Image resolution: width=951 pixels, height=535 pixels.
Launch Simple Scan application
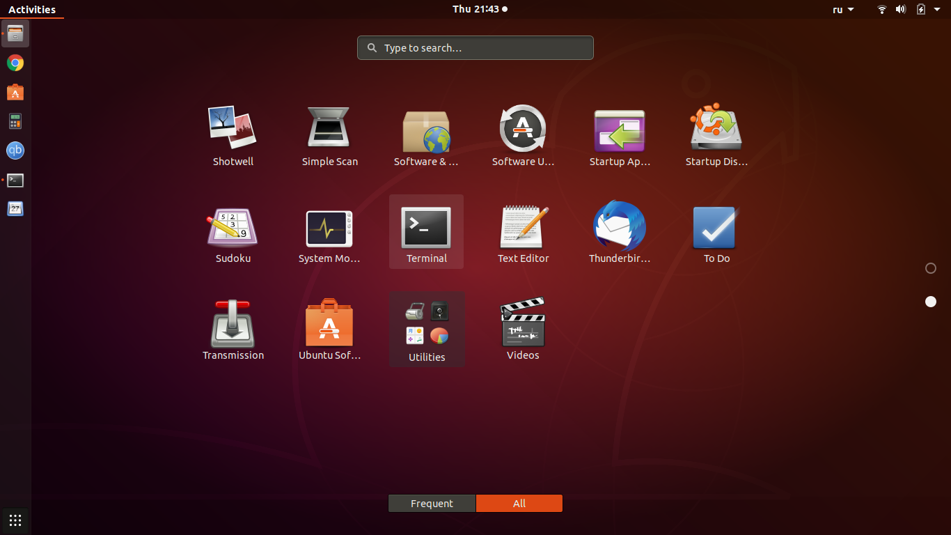click(329, 129)
